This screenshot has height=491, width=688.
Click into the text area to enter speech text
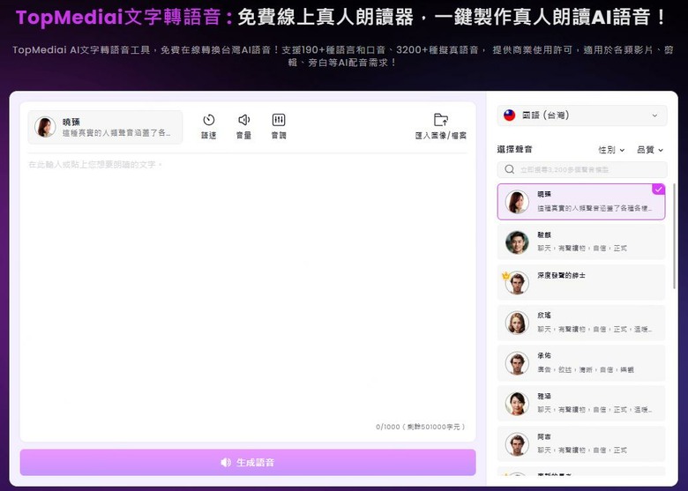pos(248,289)
